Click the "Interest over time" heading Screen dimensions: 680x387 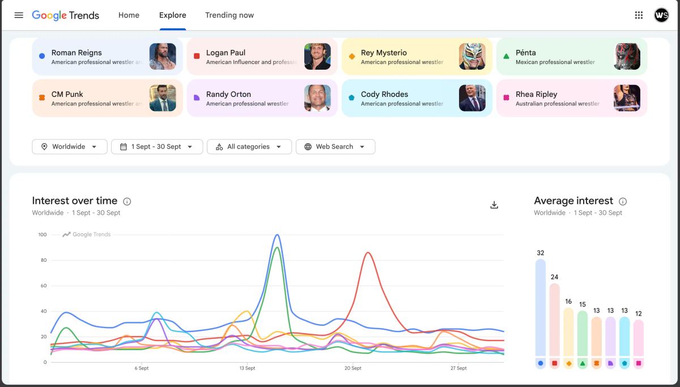point(75,201)
